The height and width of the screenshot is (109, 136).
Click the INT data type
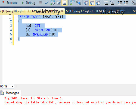38,26
